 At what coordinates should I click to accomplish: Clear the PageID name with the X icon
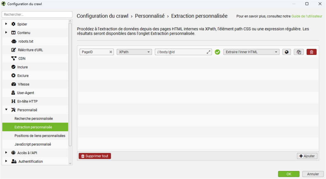(111, 52)
